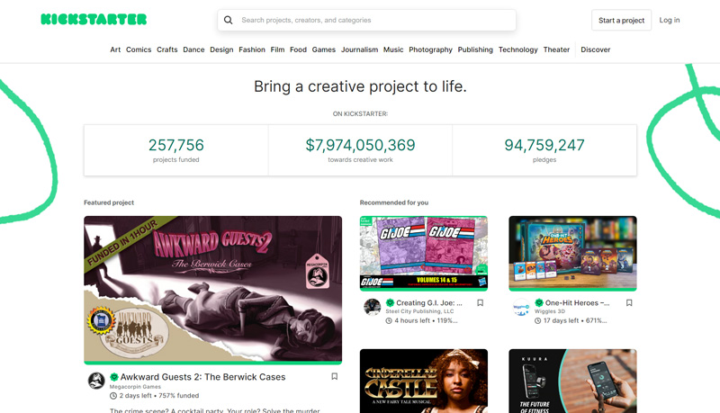Bookmark the One-Hit Heroes project

pos(629,303)
